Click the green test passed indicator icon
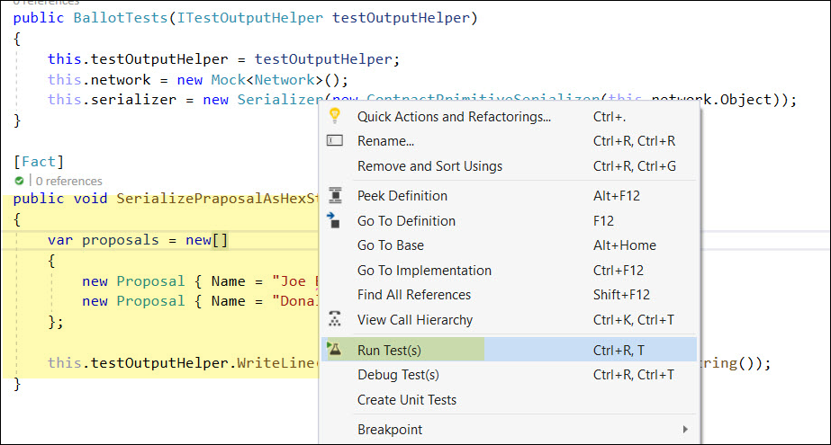 point(19,181)
